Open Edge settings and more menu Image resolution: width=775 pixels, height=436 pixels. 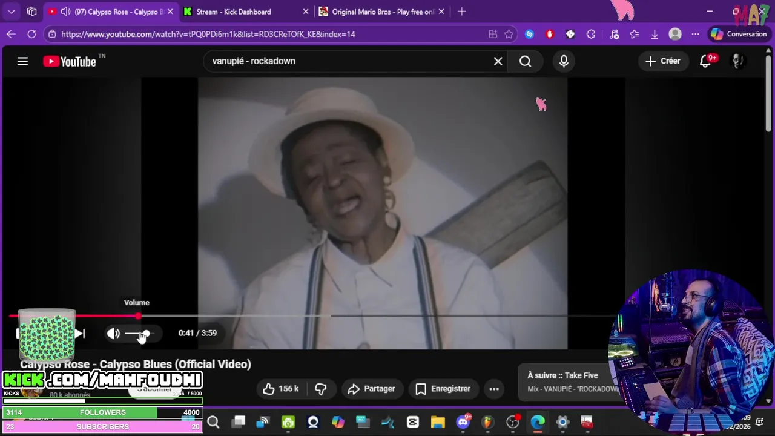[695, 34]
